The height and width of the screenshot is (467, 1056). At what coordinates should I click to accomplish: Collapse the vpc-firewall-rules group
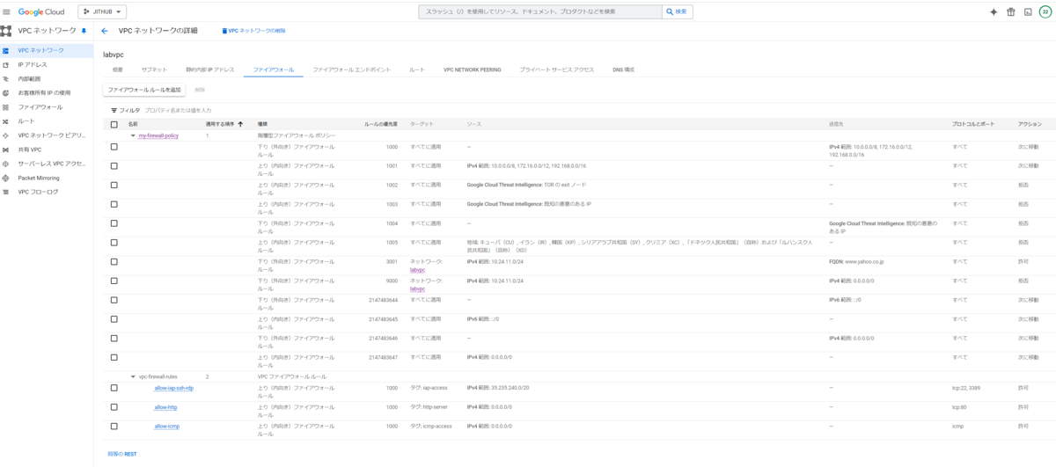pyautogui.click(x=133, y=376)
